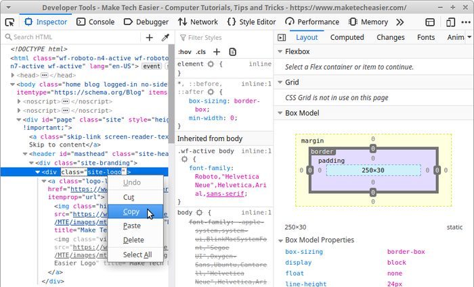Screen dimensions: 474x287
Task: Click the box-sizing property name
Action: (304, 252)
